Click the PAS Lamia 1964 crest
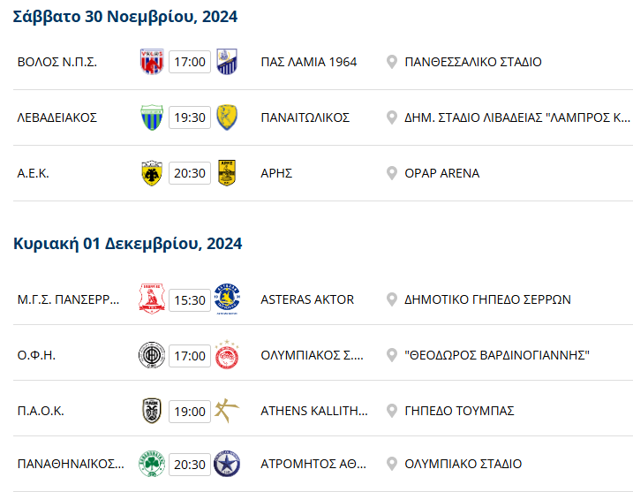This screenshot has height=492, width=633. (x=227, y=62)
